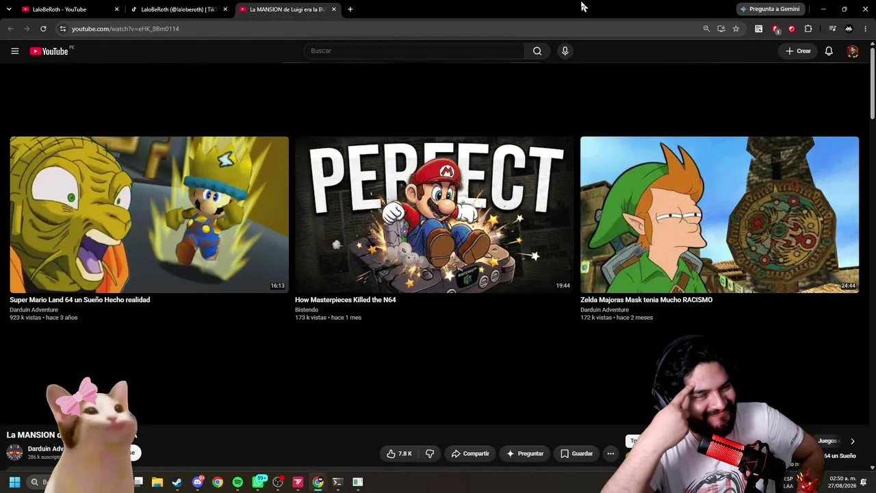The height and width of the screenshot is (493, 876).
Task: Click the YouTube search magnifier button
Action: coord(537,51)
